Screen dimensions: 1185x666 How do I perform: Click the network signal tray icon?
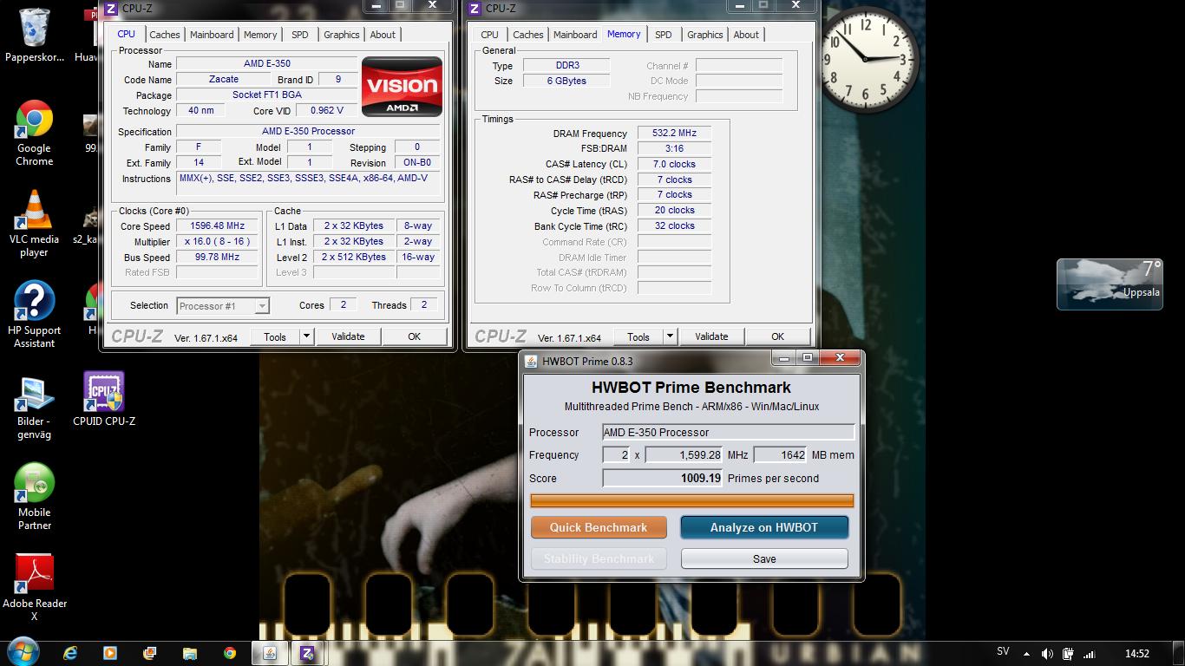[1090, 654]
